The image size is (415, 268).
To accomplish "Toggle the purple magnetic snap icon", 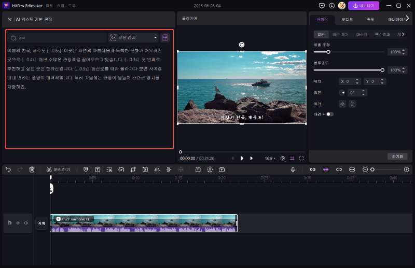I will pyautogui.click(x=326, y=170).
